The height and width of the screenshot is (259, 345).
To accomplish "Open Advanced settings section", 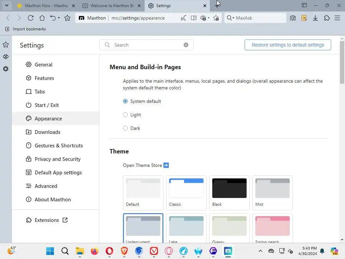I will click(x=56, y=186).
